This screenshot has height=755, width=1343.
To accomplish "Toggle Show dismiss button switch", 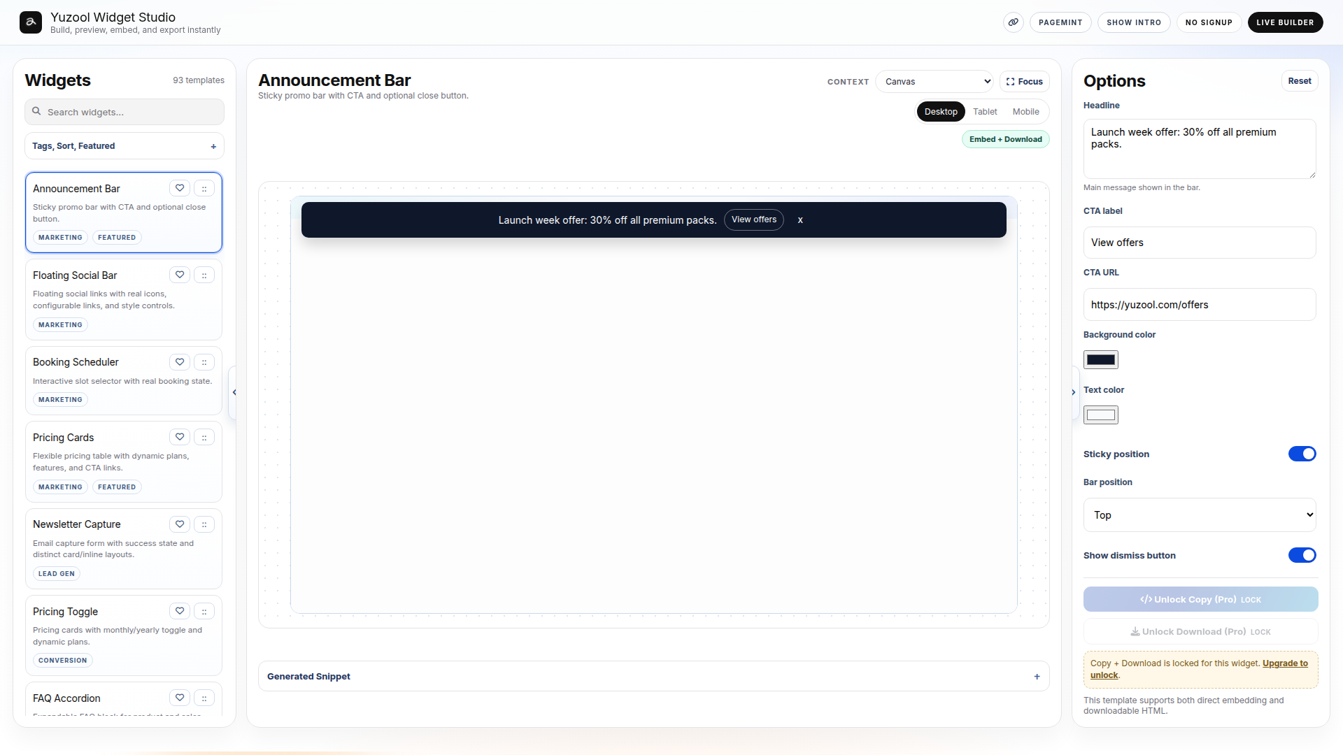I will click(x=1302, y=555).
